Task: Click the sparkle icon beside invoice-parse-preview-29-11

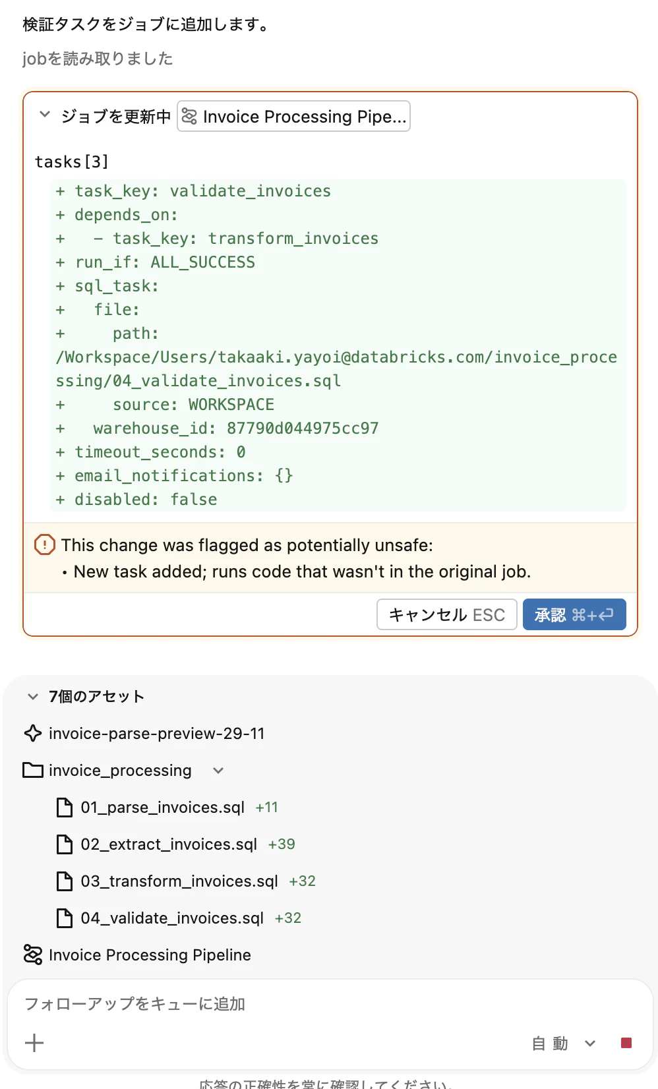Action: pyautogui.click(x=33, y=733)
